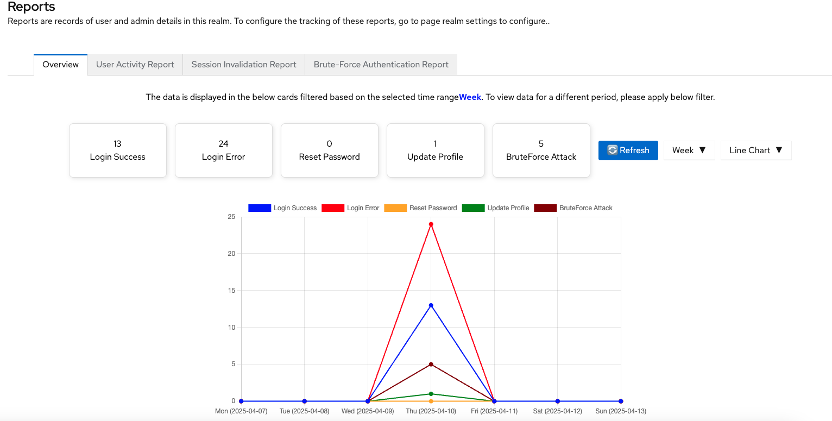Screen dimensions: 832x421
Task: Click the Login Error peak point at 24
Action: click(431, 224)
